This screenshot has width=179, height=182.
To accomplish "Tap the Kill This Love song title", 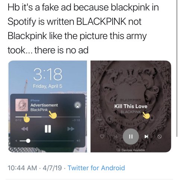I will point(131,106).
